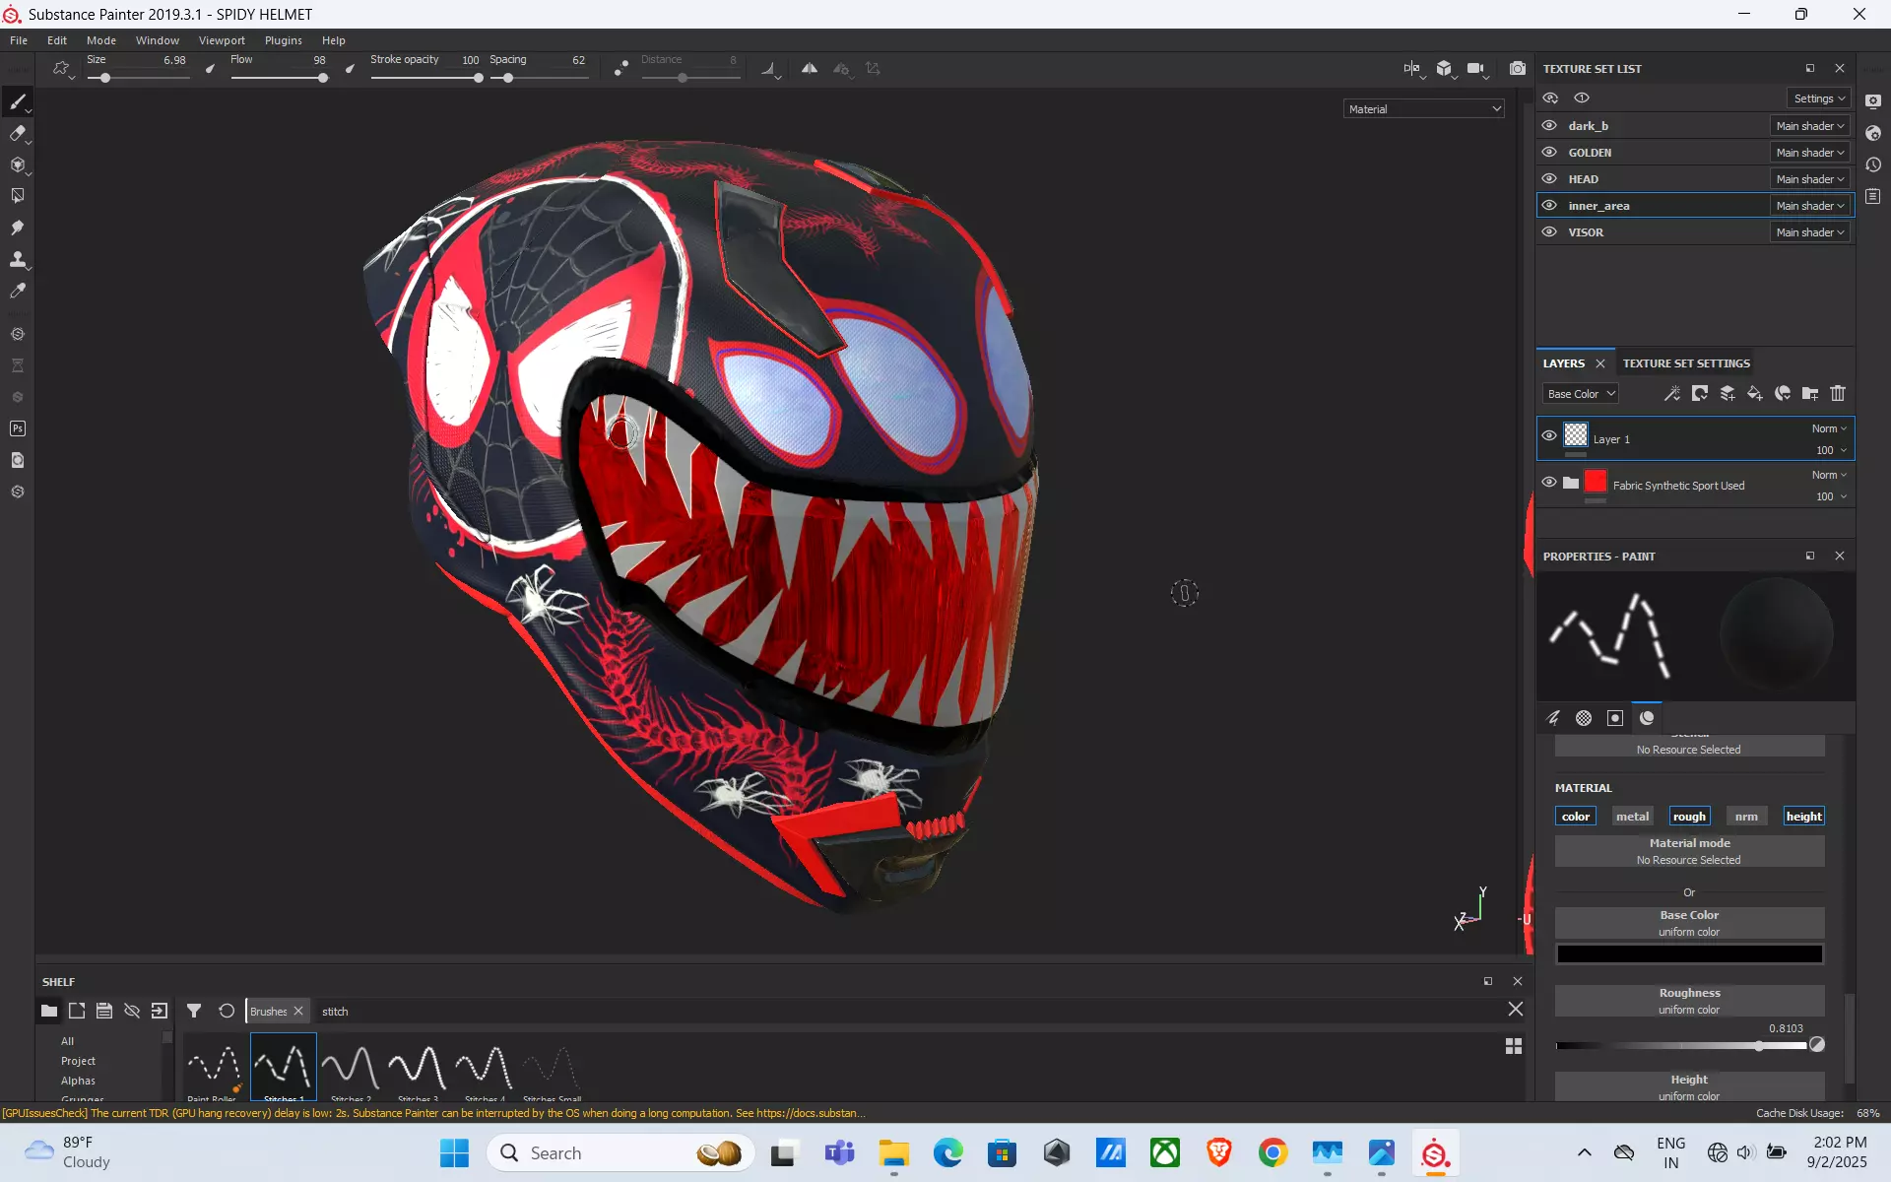Open the camera projection mode icon
Image resolution: width=1891 pixels, height=1182 pixels.
pyautogui.click(x=1475, y=69)
